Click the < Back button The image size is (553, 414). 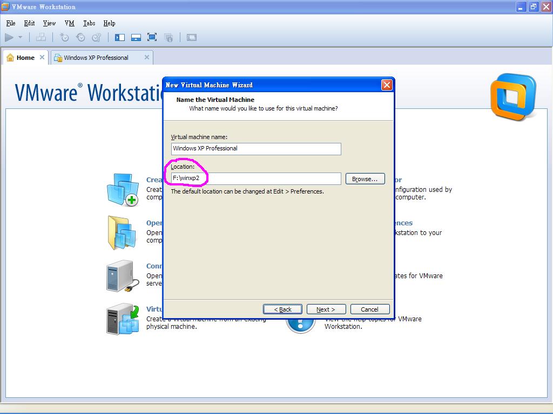282,309
